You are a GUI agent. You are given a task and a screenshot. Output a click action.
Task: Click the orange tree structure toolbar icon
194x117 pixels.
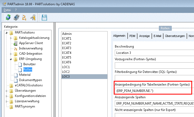(24, 17)
